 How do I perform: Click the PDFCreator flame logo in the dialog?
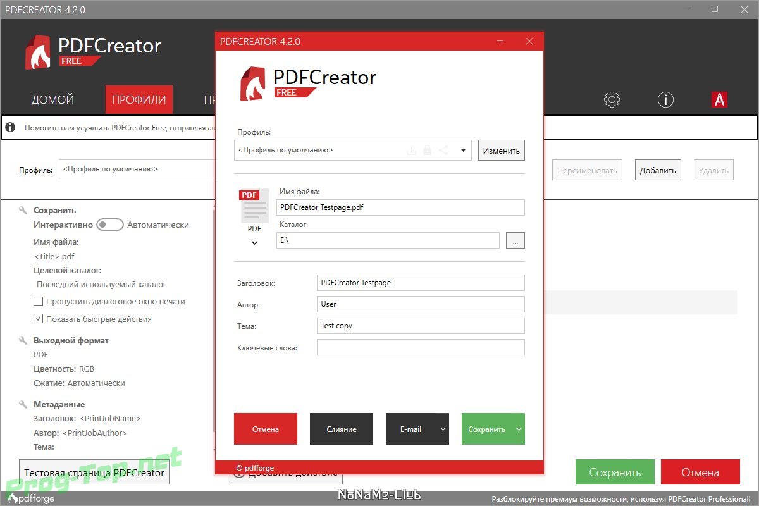(x=254, y=83)
